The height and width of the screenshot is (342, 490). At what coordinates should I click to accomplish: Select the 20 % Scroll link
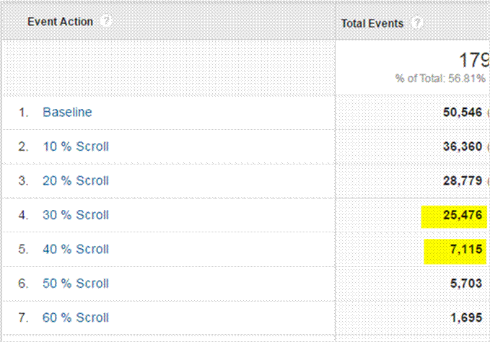(76, 180)
